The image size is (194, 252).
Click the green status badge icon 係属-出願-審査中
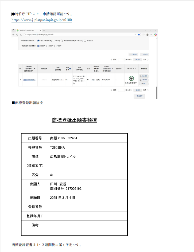click(131, 78)
